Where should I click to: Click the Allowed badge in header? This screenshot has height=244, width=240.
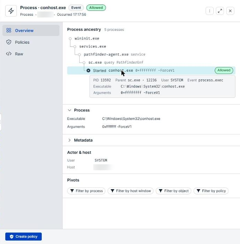point(96,8)
